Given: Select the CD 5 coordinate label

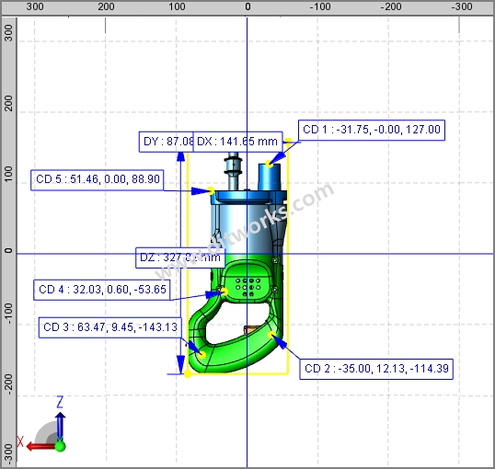Looking at the screenshot, I should tap(98, 180).
